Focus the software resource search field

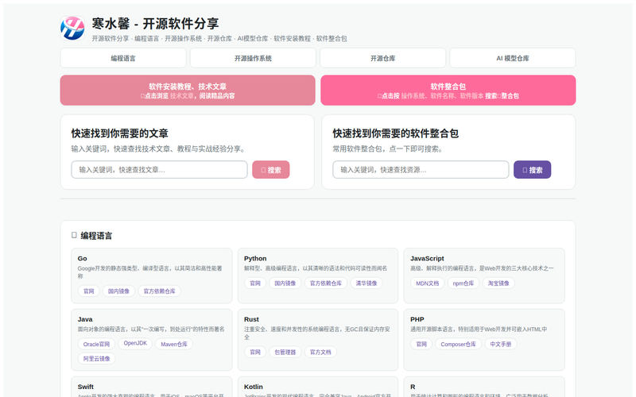[421, 170]
